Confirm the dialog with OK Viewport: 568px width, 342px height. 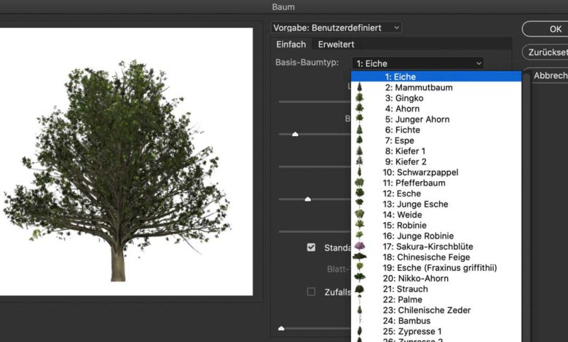(555, 29)
